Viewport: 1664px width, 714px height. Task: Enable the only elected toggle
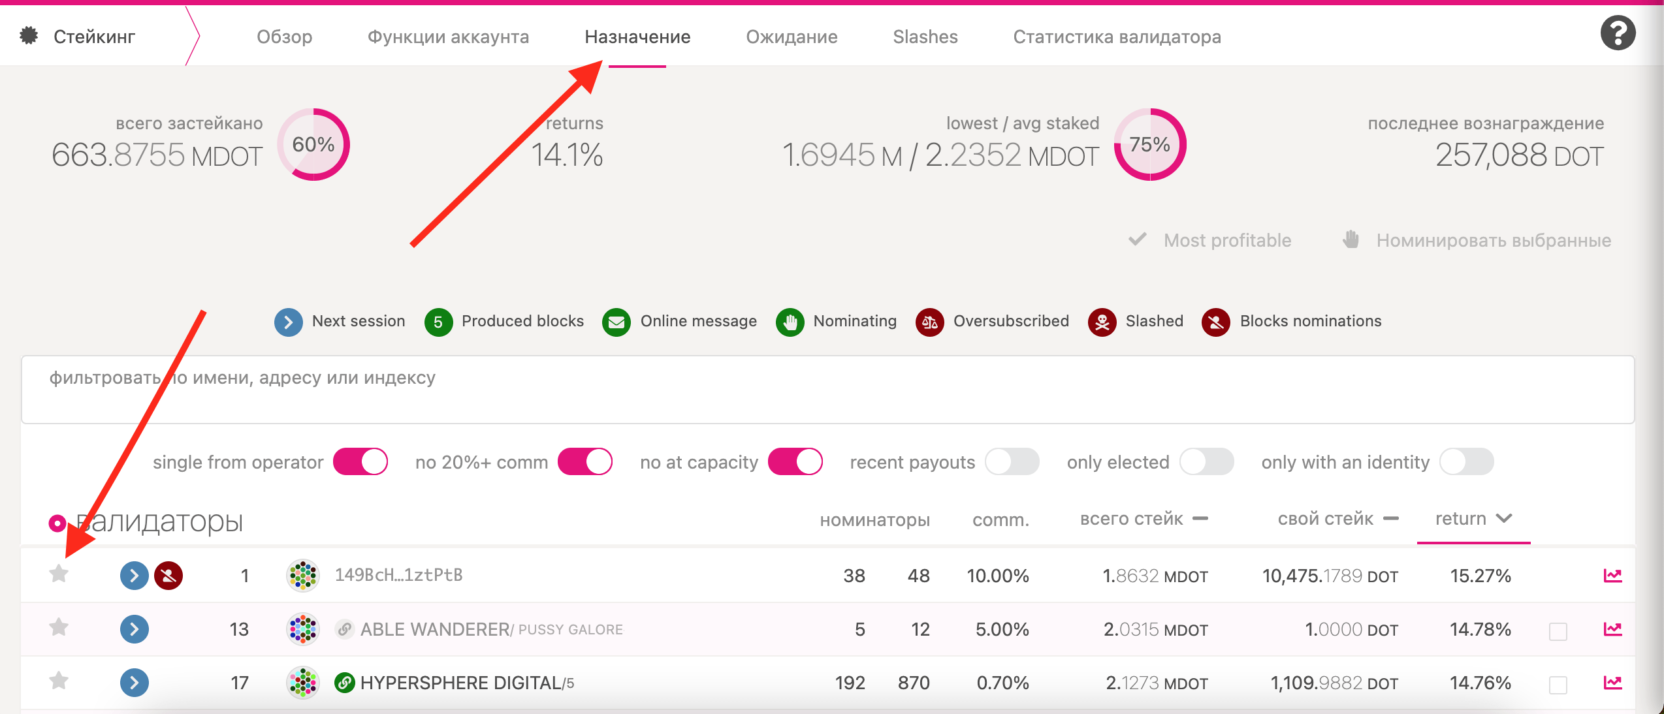point(1207,462)
